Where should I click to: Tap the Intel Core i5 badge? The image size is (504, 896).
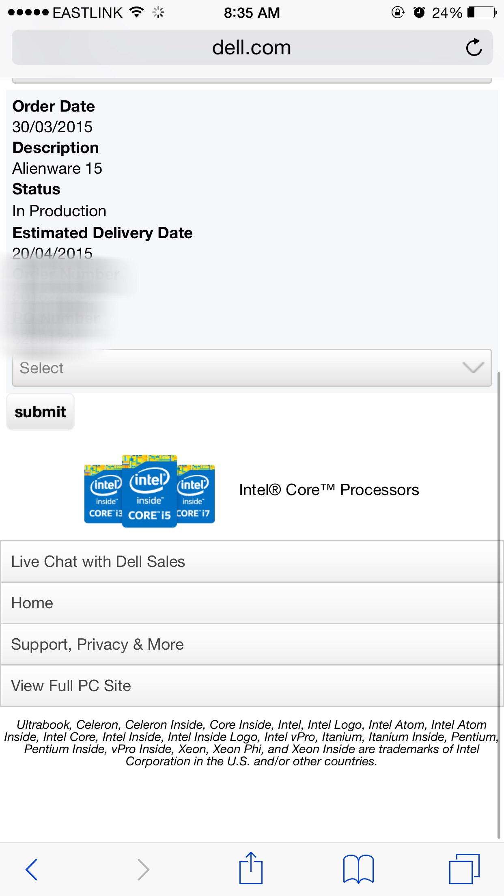point(149,491)
